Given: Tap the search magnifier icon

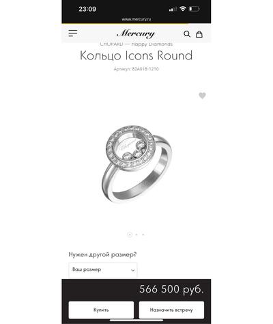Looking at the screenshot, I should tap(187, 34).
